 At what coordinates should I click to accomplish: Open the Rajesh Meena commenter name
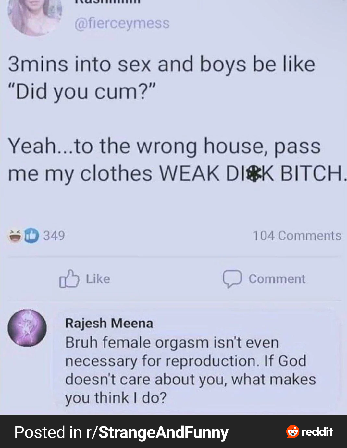109,323
